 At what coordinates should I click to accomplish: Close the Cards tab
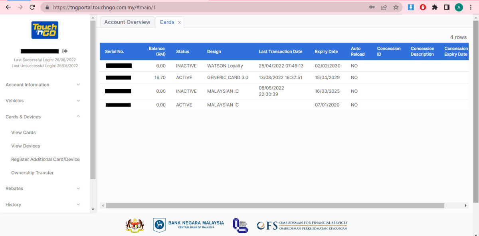pos(179,23)
